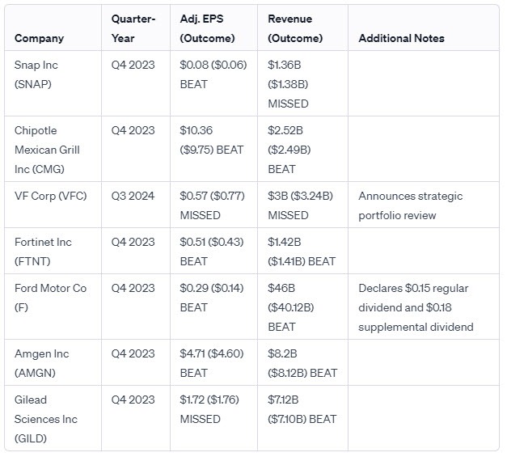Click Ford's dividend declaration note
Image resolution: width=507 pixels, height=461 pixels.
pyautogui.click(x=415, y=307)
